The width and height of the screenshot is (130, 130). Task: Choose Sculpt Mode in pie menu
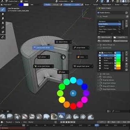(81, 48)
